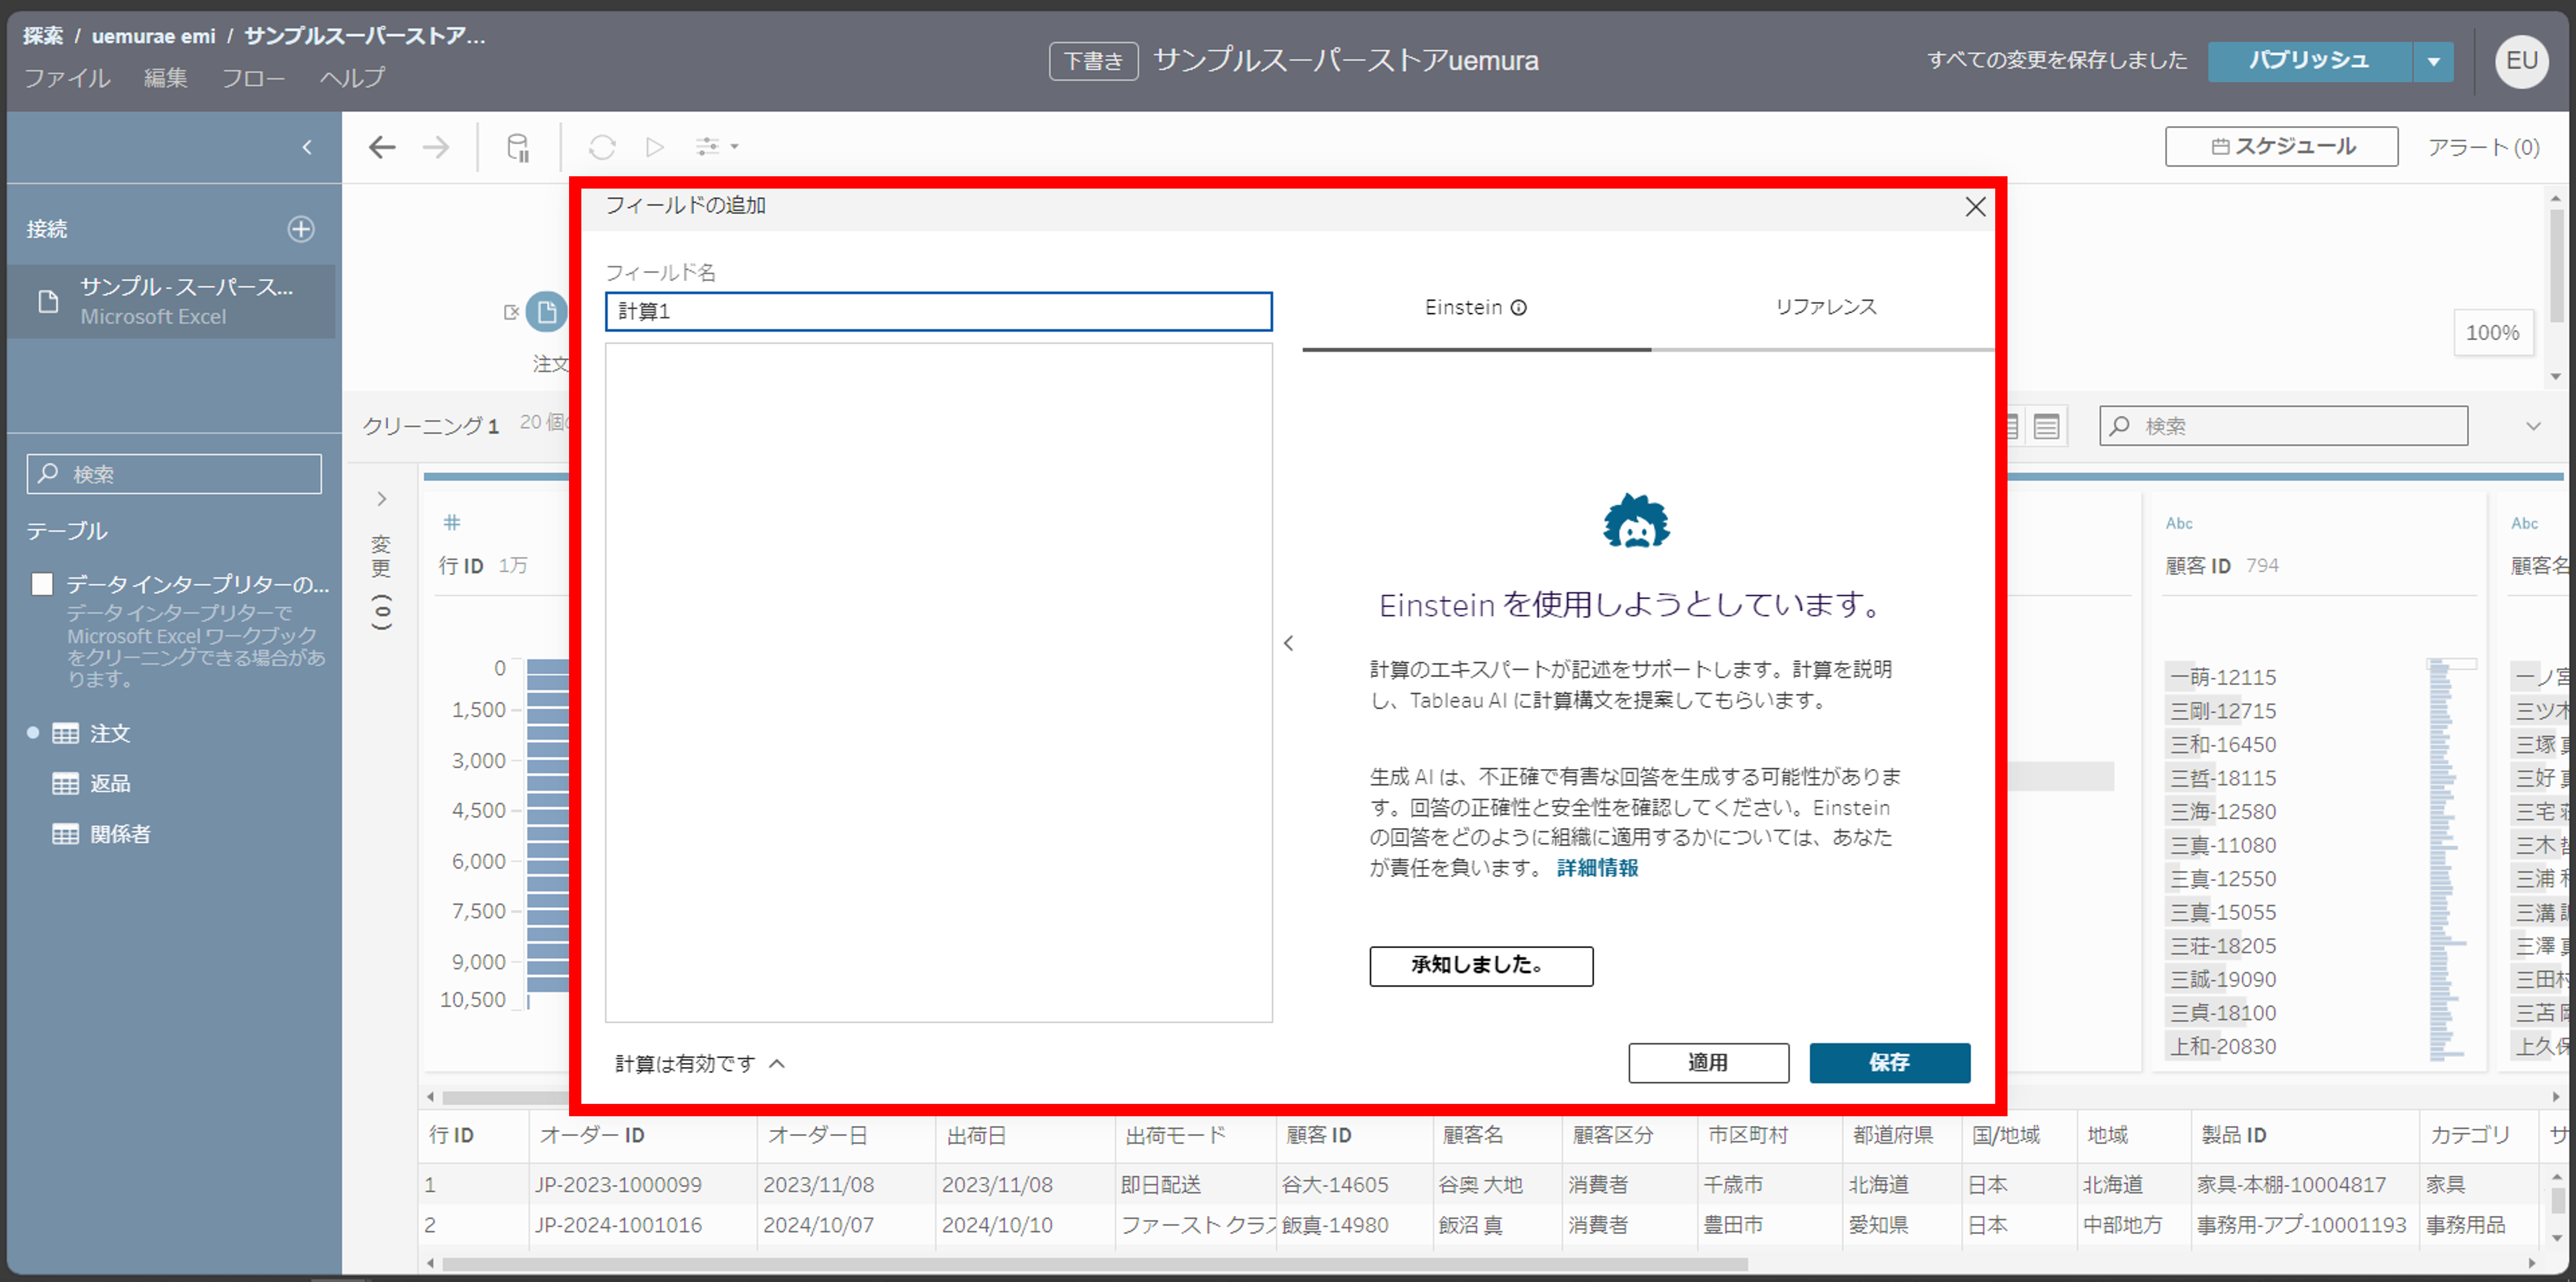Expand the profile pane toolbar chevron
The width and height of the screenshot is (2576, 1282).
[x=2533, y=427]
